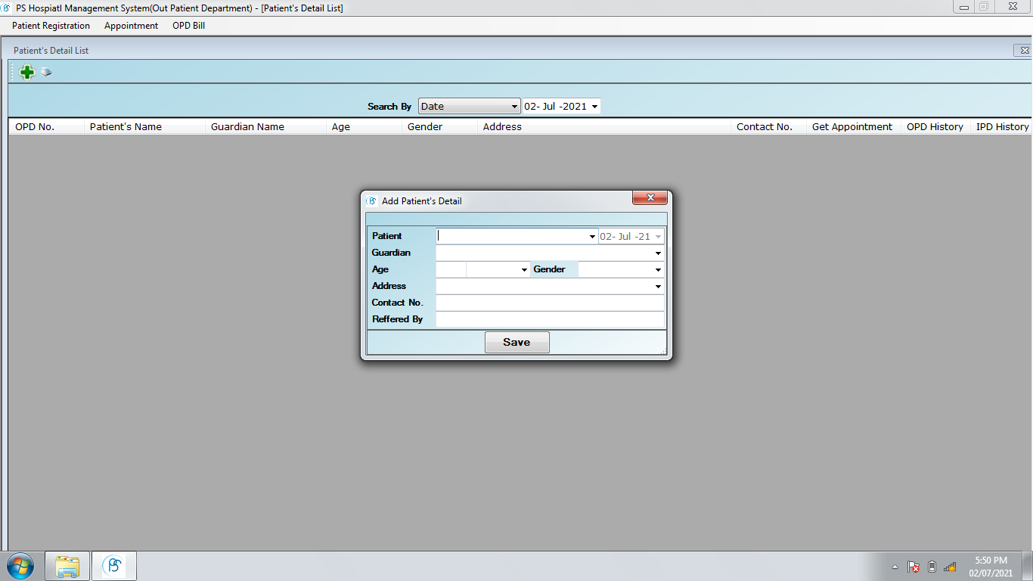The width and height of the screenshot is (1033, 581).
Task: Click the green plus add patient icon
Action: click(x=27, y=73)
